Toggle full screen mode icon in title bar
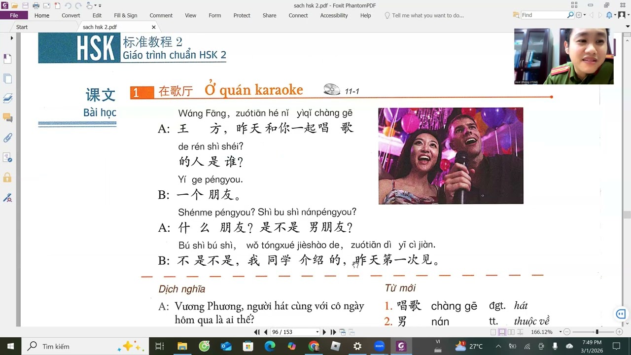631x355 pixels. (574, 5)
